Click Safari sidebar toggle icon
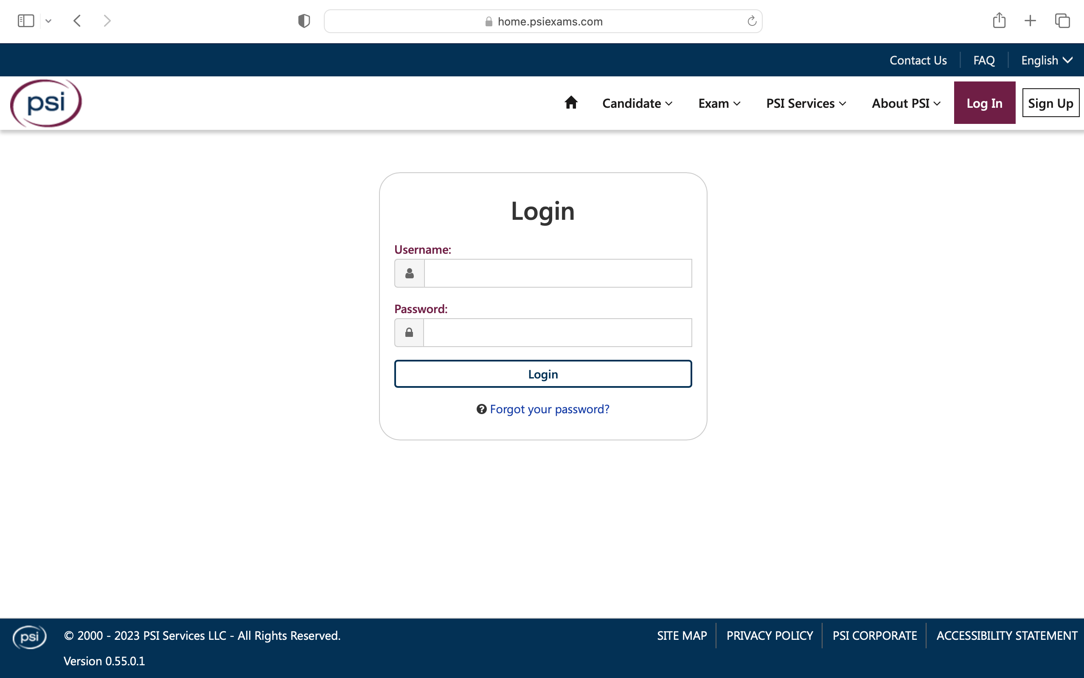 [x=25, y=21]
